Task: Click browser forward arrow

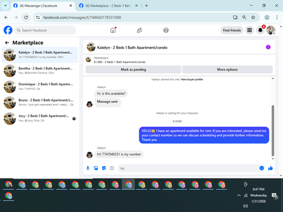Action: (x=16, y=18)
